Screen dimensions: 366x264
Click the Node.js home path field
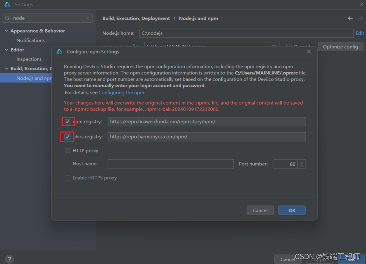click(246, 33)
